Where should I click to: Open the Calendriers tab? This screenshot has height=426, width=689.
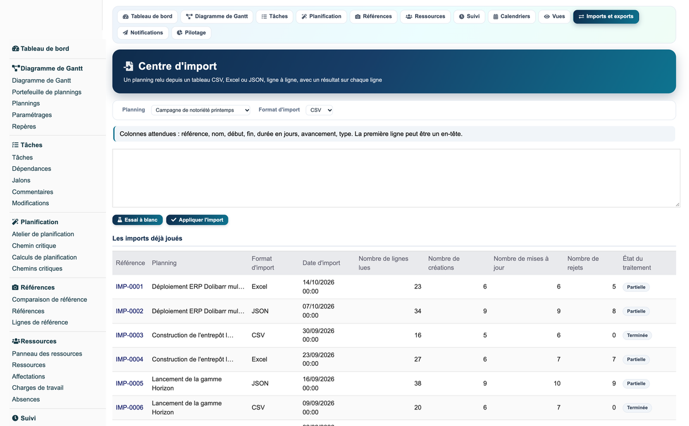(512, 17)
